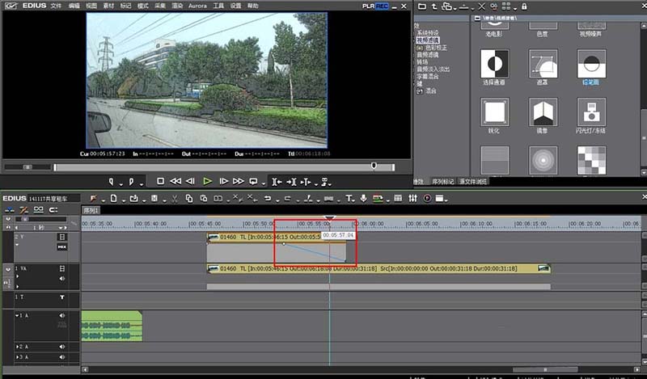Click the timeline playhead cursor marker
The width and height of the screenshot is (647, 379).
(329, 217)
